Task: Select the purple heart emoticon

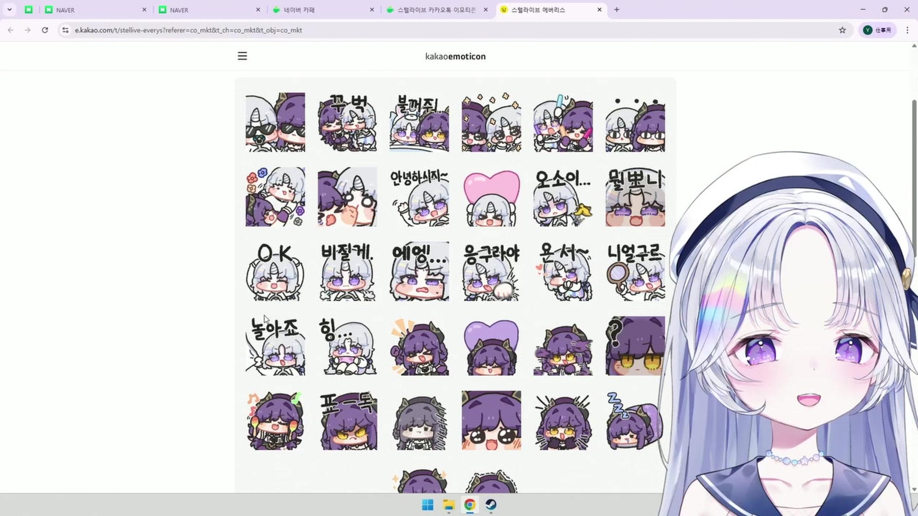Action: 491,346
